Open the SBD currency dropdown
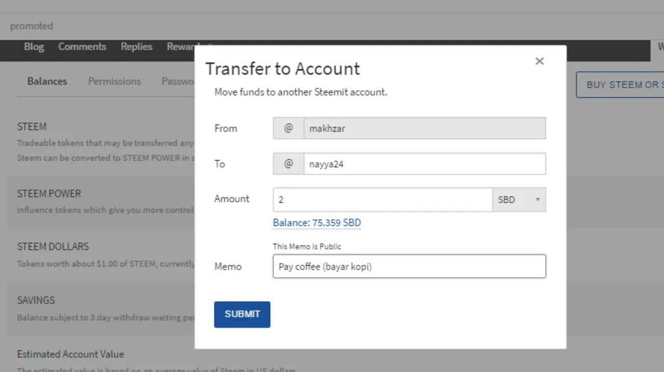Screen dimensions: 664x372 pos(519,199)
